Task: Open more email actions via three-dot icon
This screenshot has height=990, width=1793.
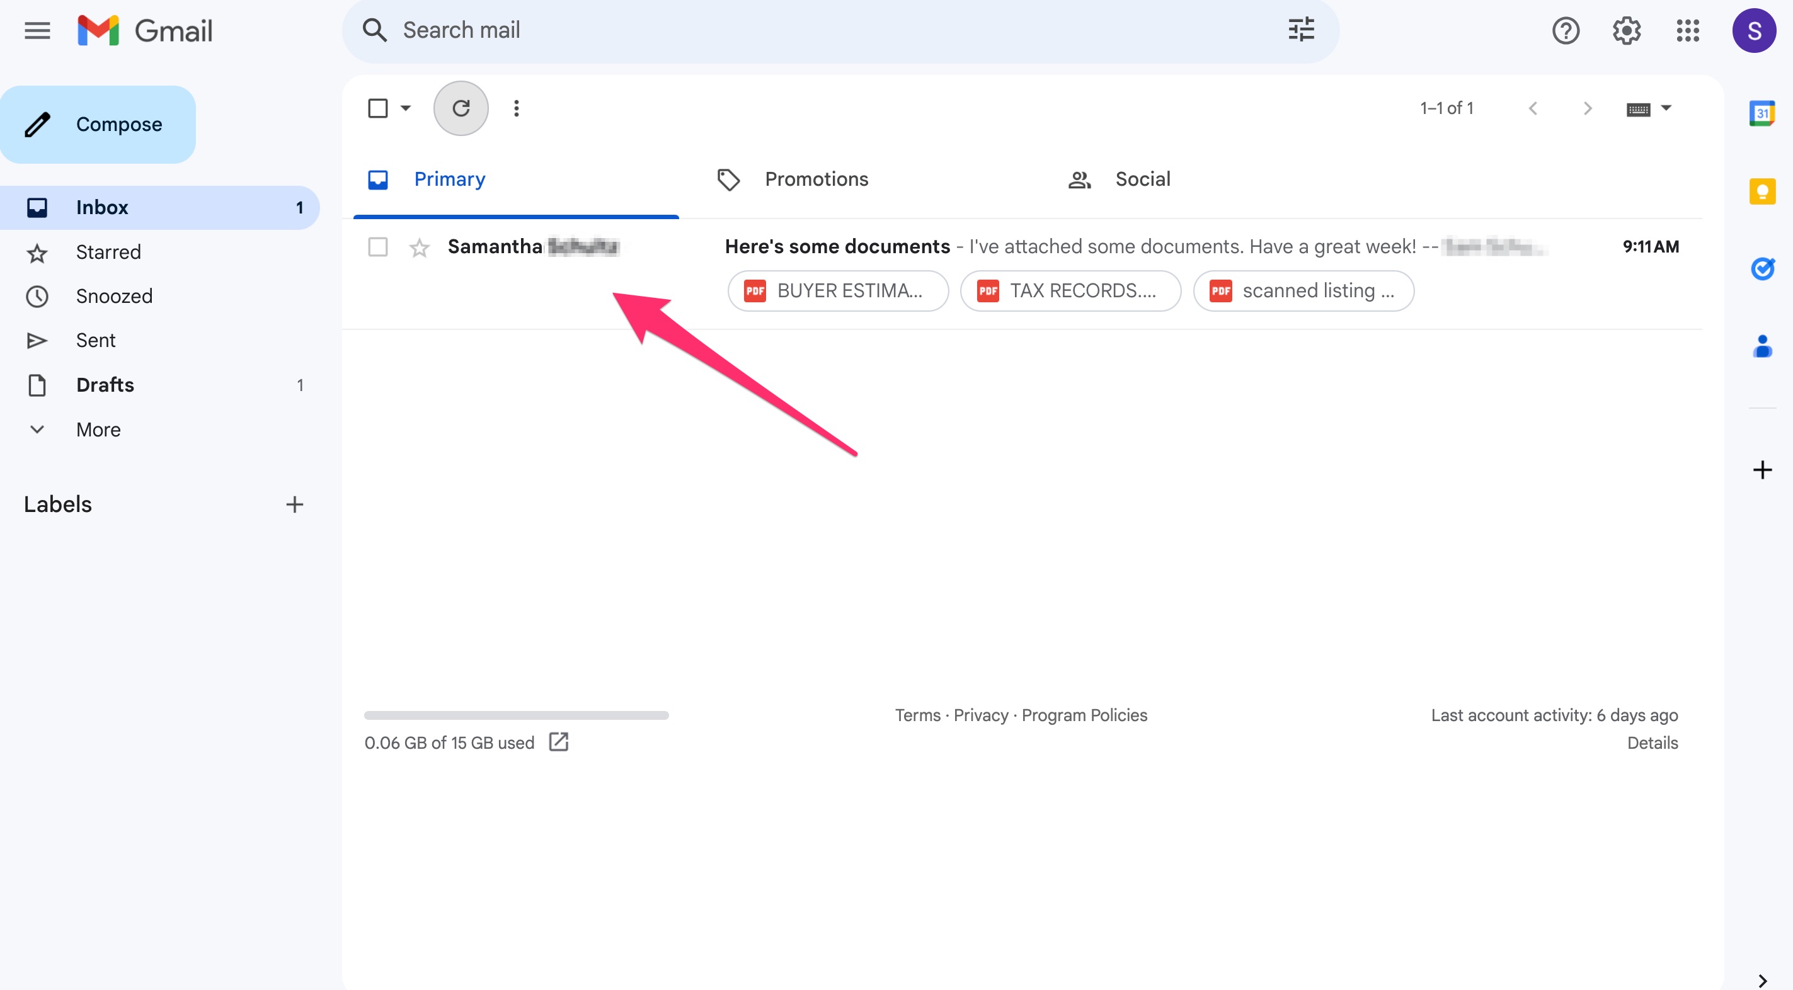Action: [517, 108]
